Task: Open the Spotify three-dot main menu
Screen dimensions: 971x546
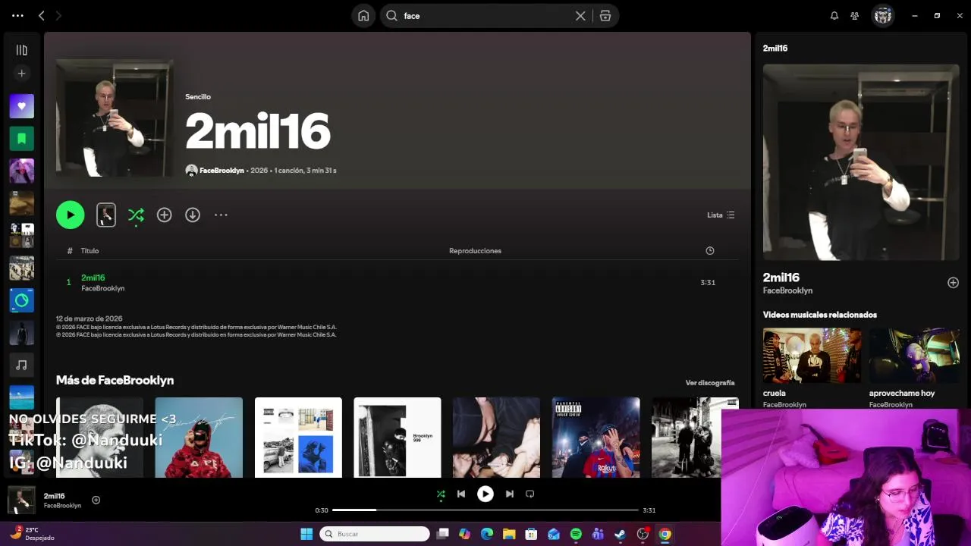Action: 17,15
